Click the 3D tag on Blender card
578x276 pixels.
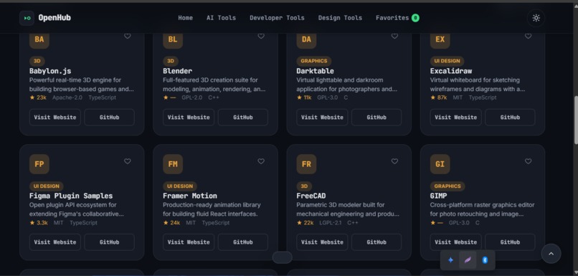click(171, 61)
